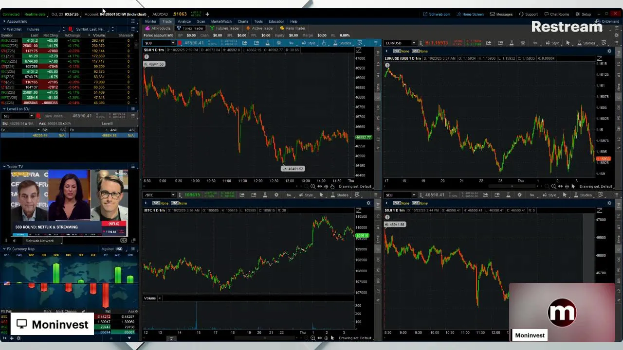This screenshot has width=623, height=350.
Task: Open Account Info panel menu icon
Action: point(133,21)
